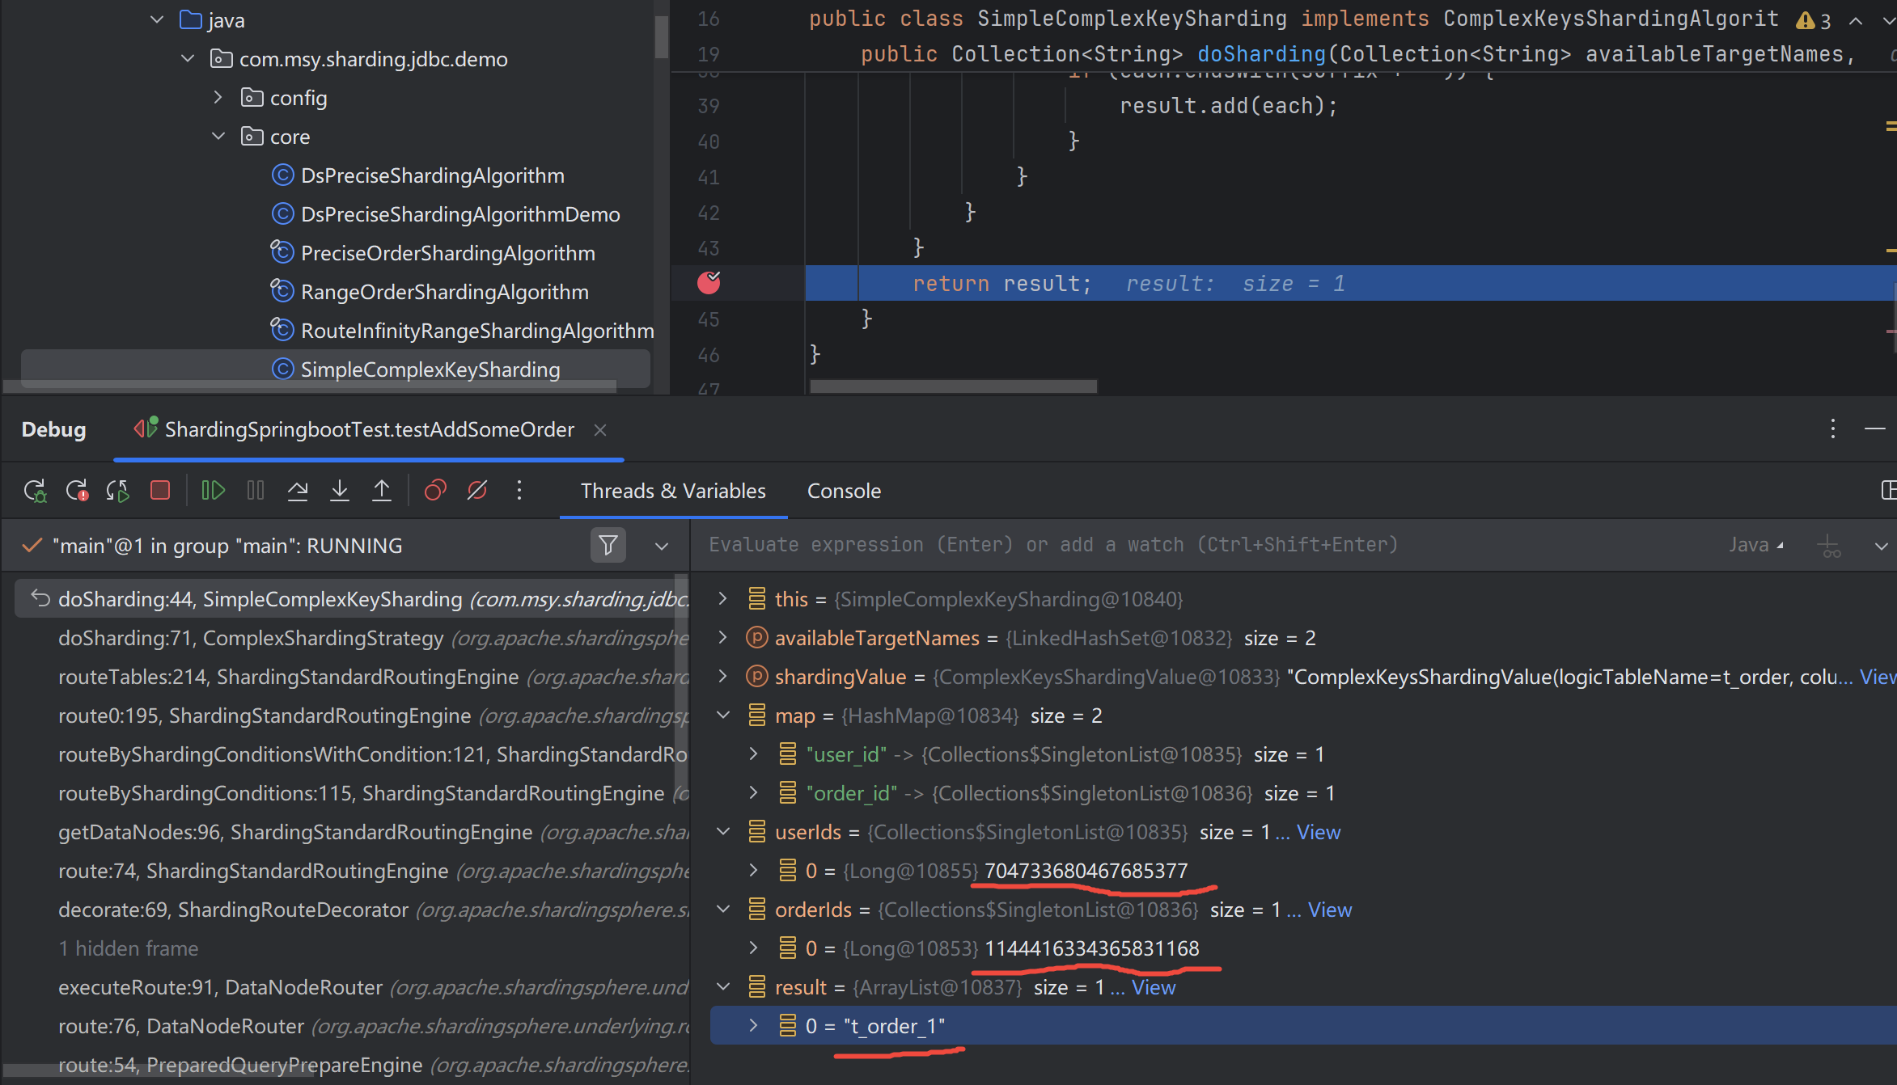
Task: Click the Step Out up-arrow icon
Action: 382,491
